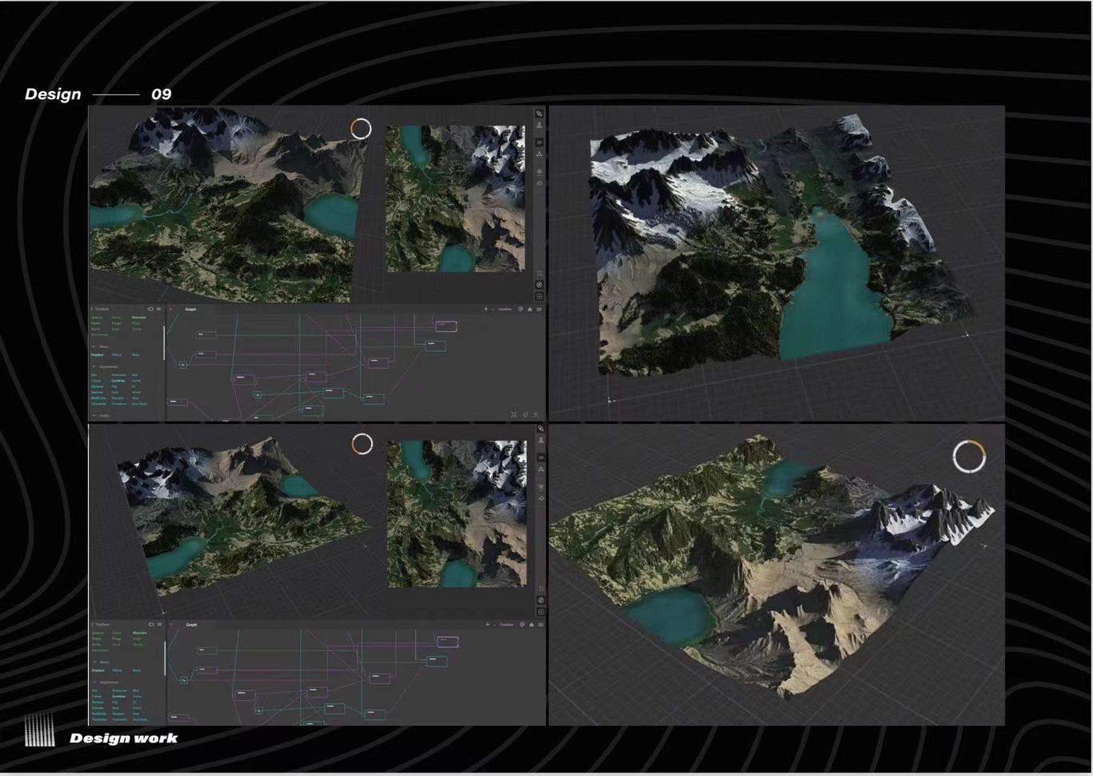Select the Graph tab in upper window
Viewport: 1093px width, 776px height.
[190, 309]
